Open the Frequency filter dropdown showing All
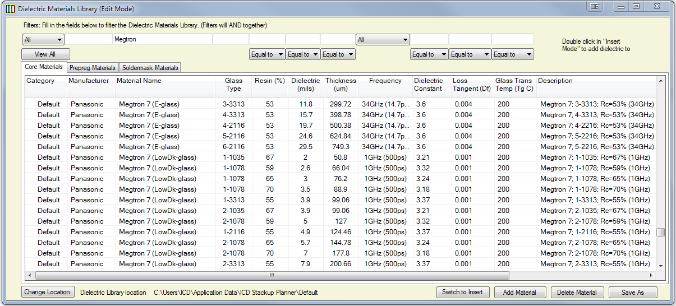 [x=382, y=40]
